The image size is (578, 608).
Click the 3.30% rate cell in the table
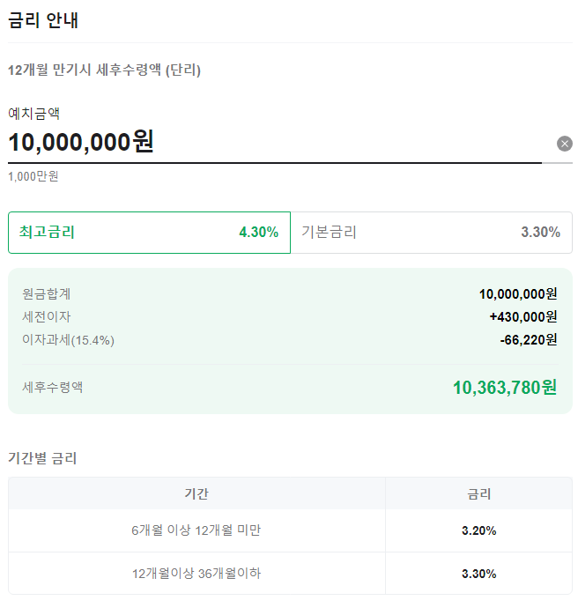[x=478, y=574]
